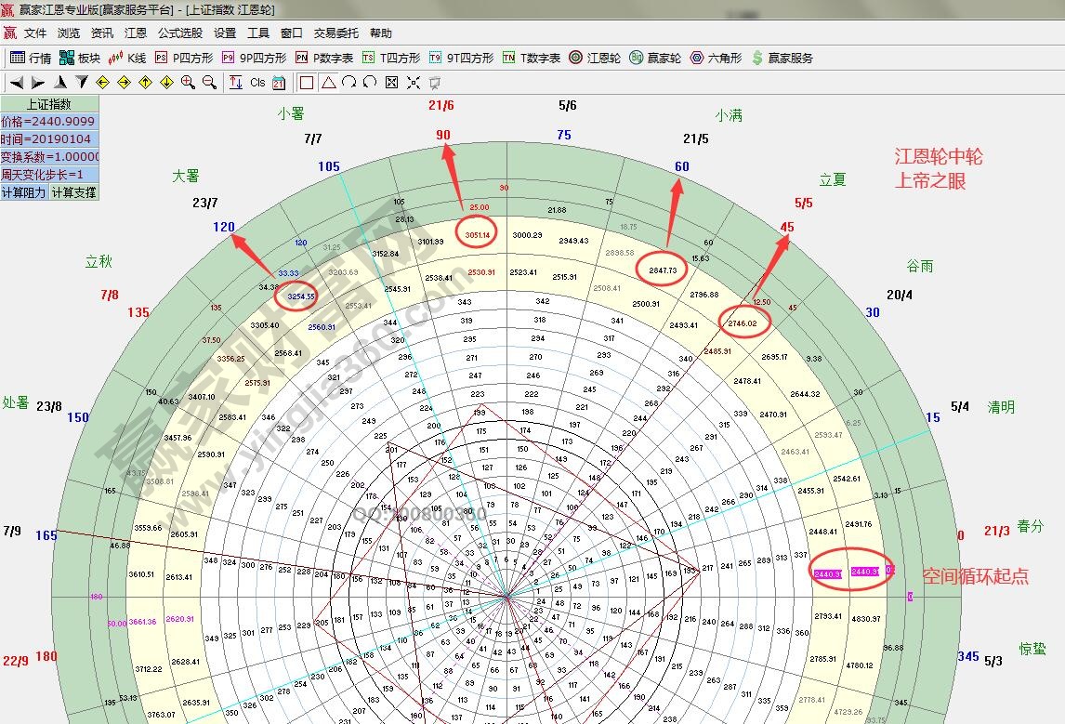Image resolution: width=1065 pixels, height=724 pixels.
Task: Click the black right-pointing arrow icon
Action: (x=38, y=83)
